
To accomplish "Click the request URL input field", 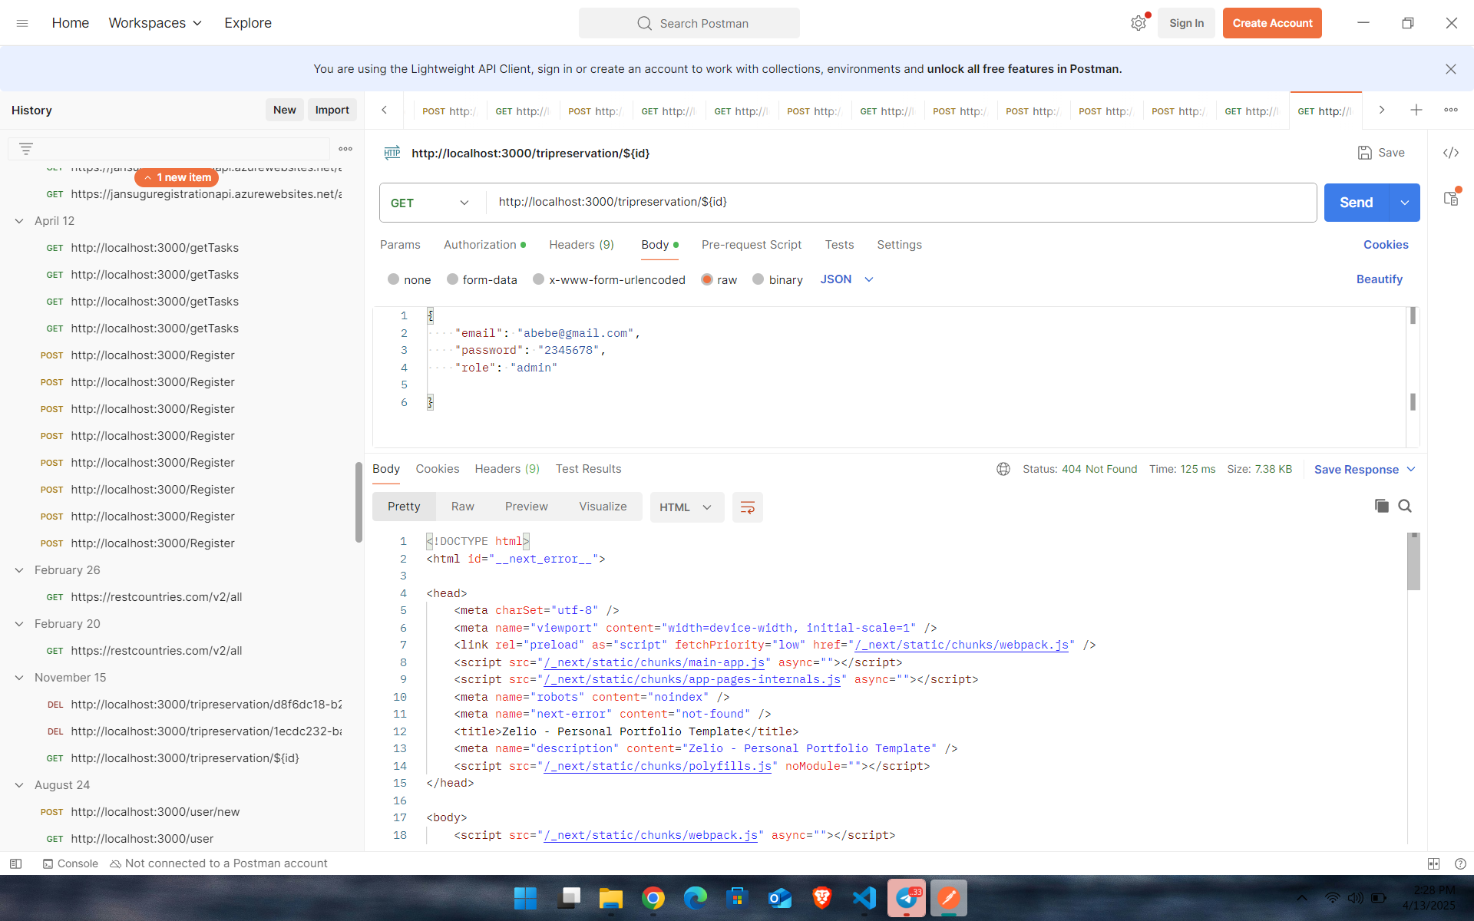I will 901,203.
